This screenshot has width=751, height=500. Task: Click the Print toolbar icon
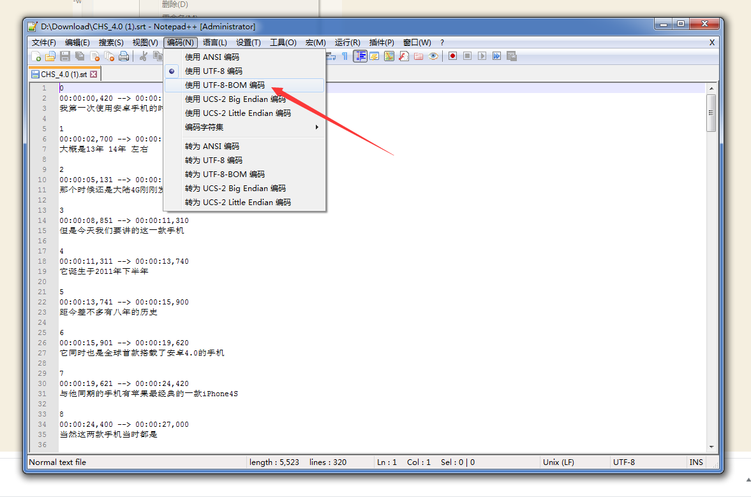[124, 57]
